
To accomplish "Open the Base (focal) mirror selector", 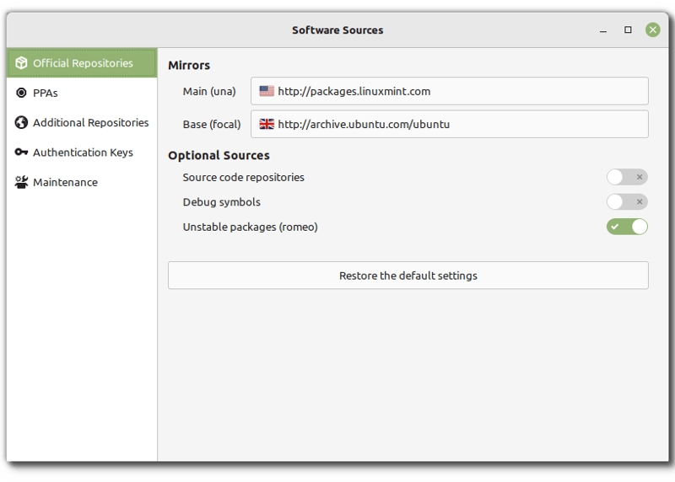I will pos(449,124).
